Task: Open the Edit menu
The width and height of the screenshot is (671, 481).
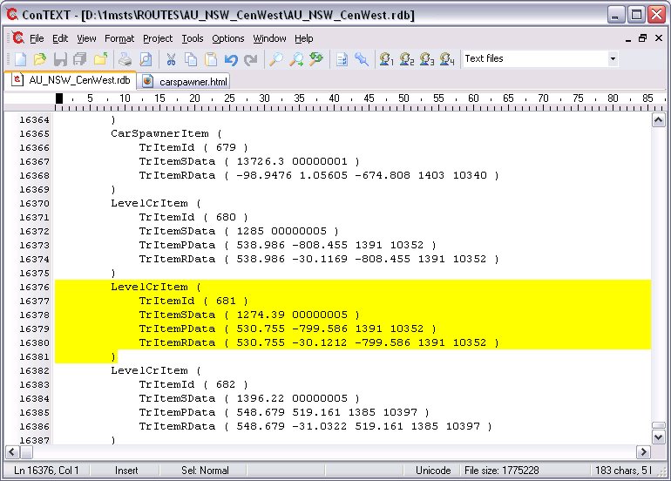Action: point(60,38)
